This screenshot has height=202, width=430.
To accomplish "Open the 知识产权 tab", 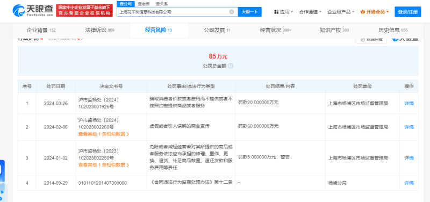I will point(334,30).
